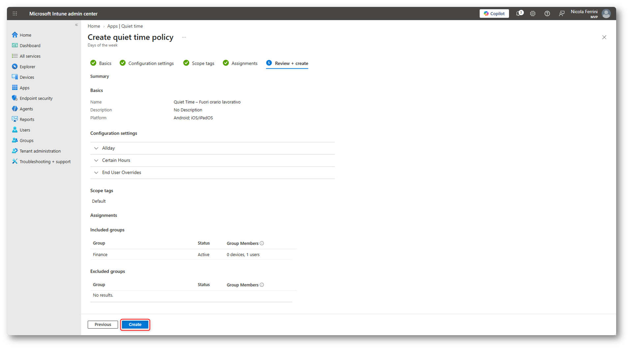Click the Default scope tag

(x=99, y=201)
